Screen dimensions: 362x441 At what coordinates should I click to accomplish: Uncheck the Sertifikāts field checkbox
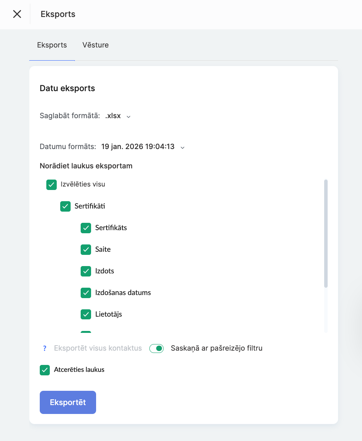tap(86, 228)
